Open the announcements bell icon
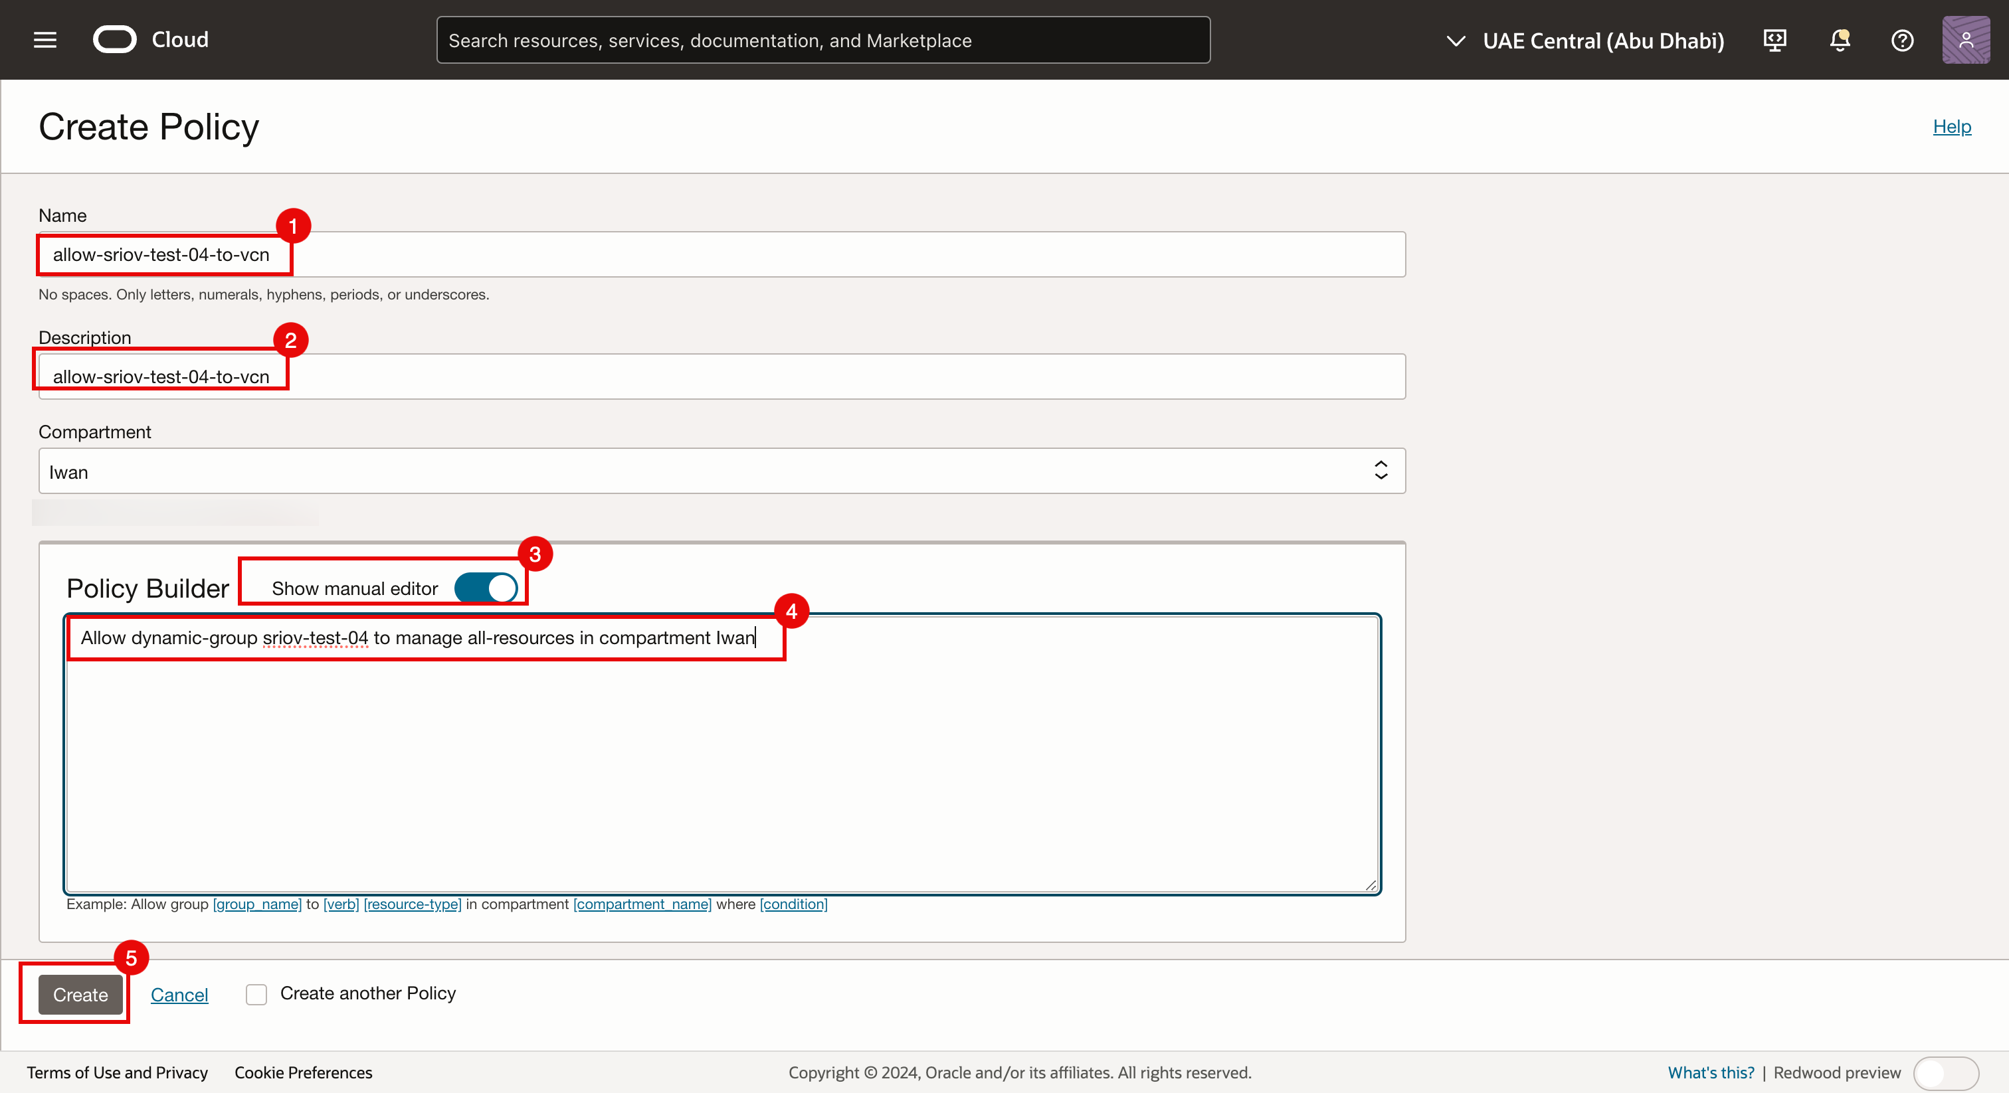This screenshot has width=2009, height=1093. pyautogui.click(x=1840, y=40)
